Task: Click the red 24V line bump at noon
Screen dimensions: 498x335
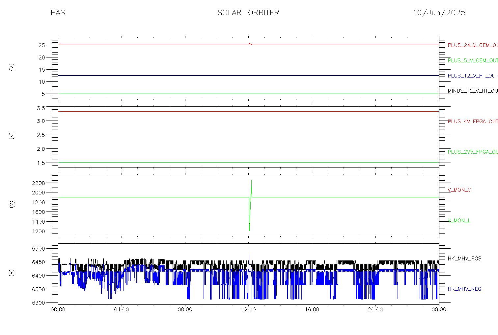Action: (x=250, y=43)
